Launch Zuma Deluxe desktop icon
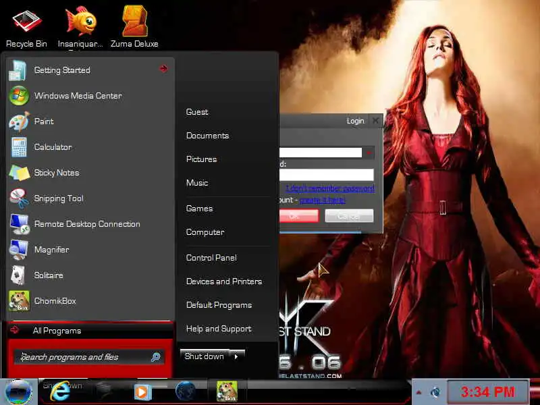The height and width of the screenshot is (405, 540). point(134,28)
